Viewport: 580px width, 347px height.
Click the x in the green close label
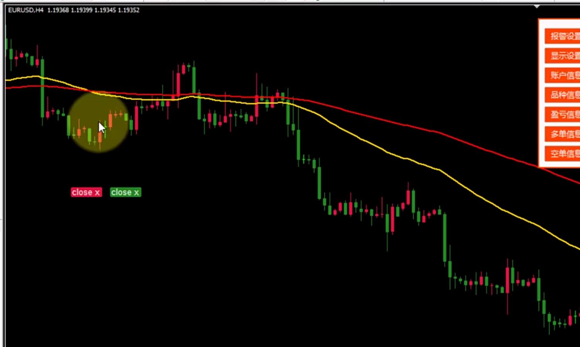[x=136, y=193]
